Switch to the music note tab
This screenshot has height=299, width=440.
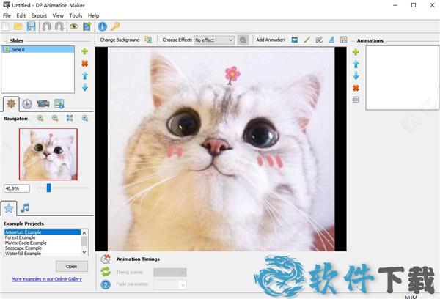tap(25, 208)
